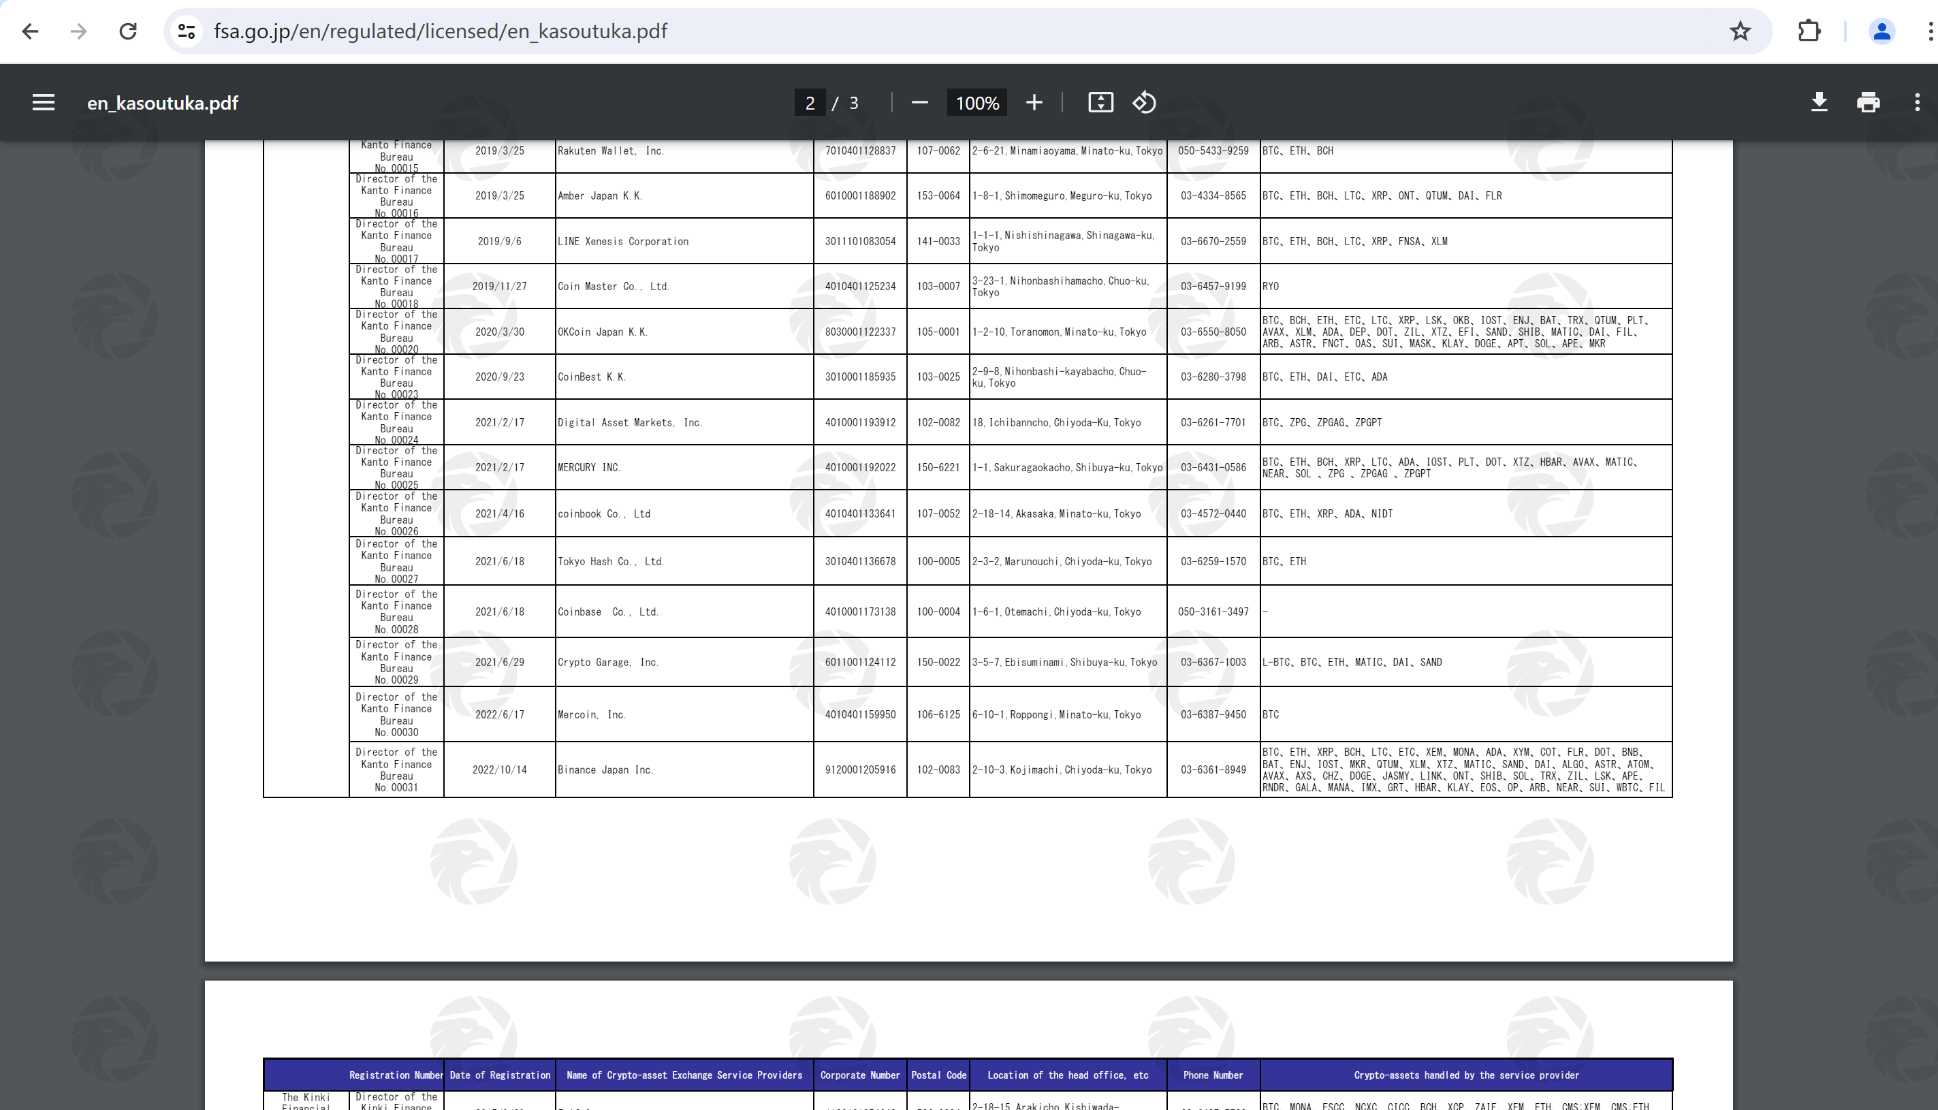Image resolution: width=1938 pixels, height=1110 pixels.
Task: Toggle the PDF sidebar hamburger menu
Action: click(44, 102)
